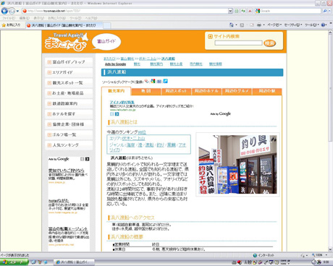Click the search magnifier icon by Google box

click(x=325, y=11)
